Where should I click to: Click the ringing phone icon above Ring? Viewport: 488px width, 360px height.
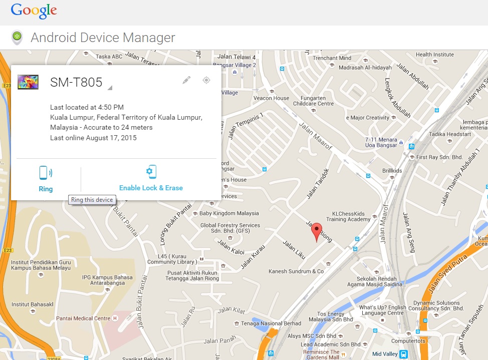coord(46,173)
